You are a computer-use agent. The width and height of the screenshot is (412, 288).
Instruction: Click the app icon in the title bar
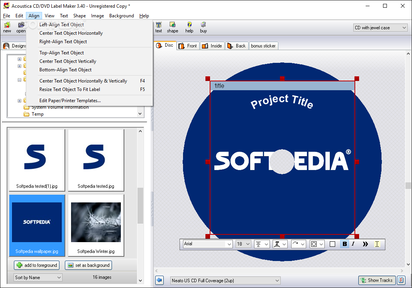(6, 6)
